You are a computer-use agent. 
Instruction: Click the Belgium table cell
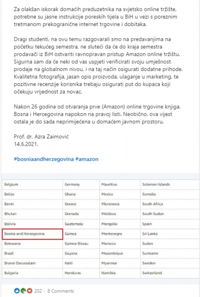32,184
